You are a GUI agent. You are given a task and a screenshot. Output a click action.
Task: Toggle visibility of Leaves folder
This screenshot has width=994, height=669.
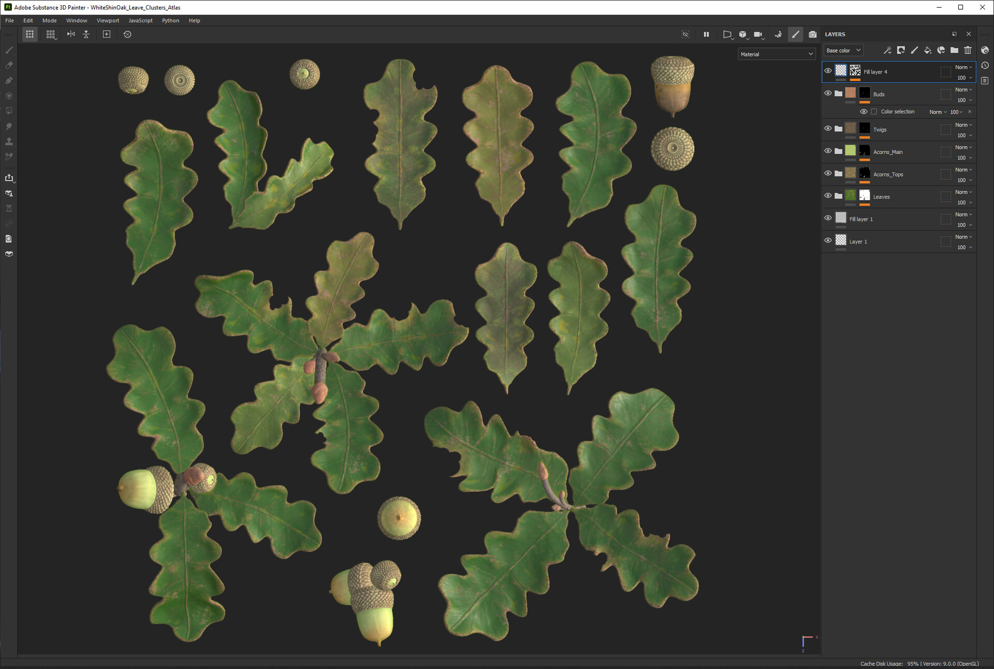[828, 195]
